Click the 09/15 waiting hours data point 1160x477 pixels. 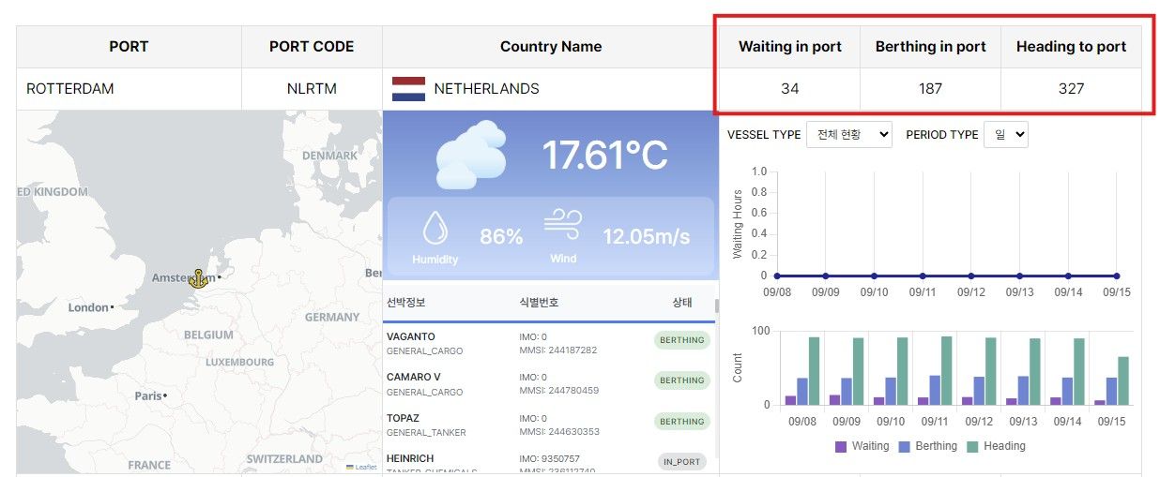click(x=1117, y=276)
